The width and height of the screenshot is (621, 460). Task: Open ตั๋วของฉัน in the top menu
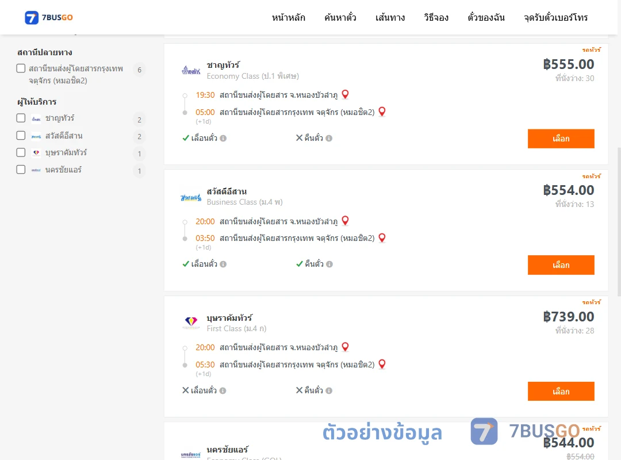pyautogui.click(x=486, y=17)
